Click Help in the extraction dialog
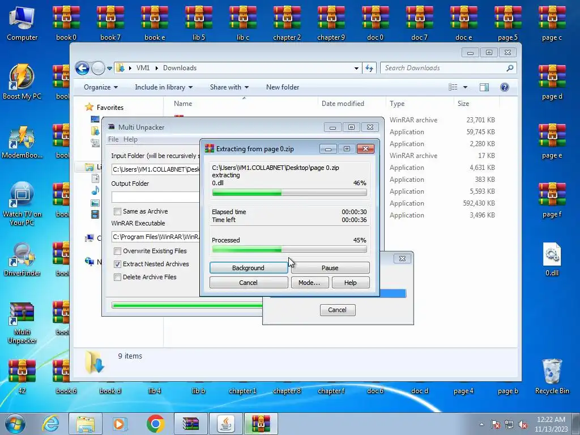 [x=350, y=283]
